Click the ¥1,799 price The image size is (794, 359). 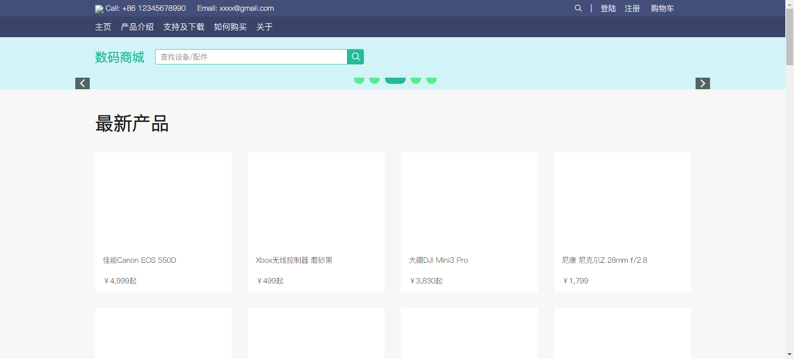click(x=575, y=281)
